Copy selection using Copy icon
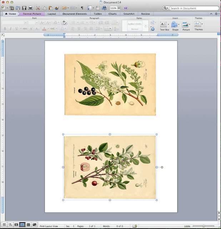 pyautogui.click(x=44, y=8)
